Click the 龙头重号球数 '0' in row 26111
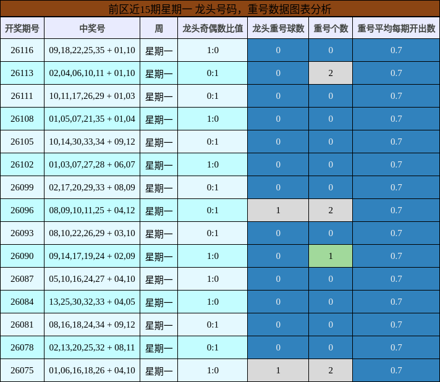Screen dimensions: 440x382 (278, 96)
